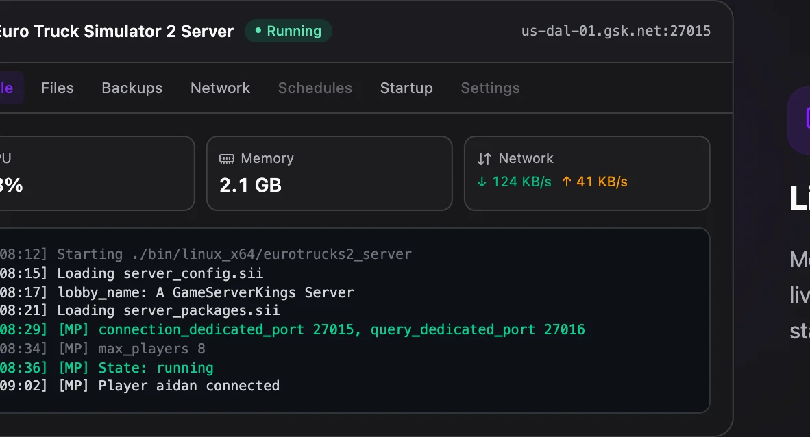Click the Memory card label
810x437 pixels.
pyautogui.click(x=267, y=159)
